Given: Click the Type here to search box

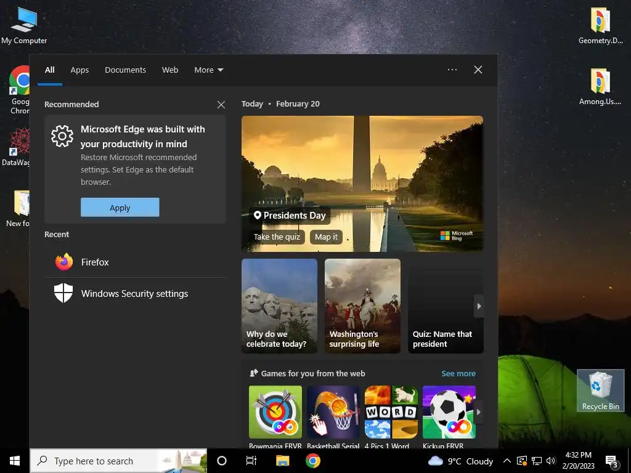Looking at the screenshot, I should [x=119, y=461].
